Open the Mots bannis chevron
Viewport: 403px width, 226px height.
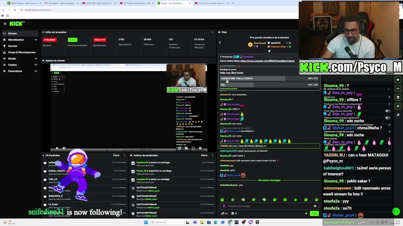click(x=389, y=138)
